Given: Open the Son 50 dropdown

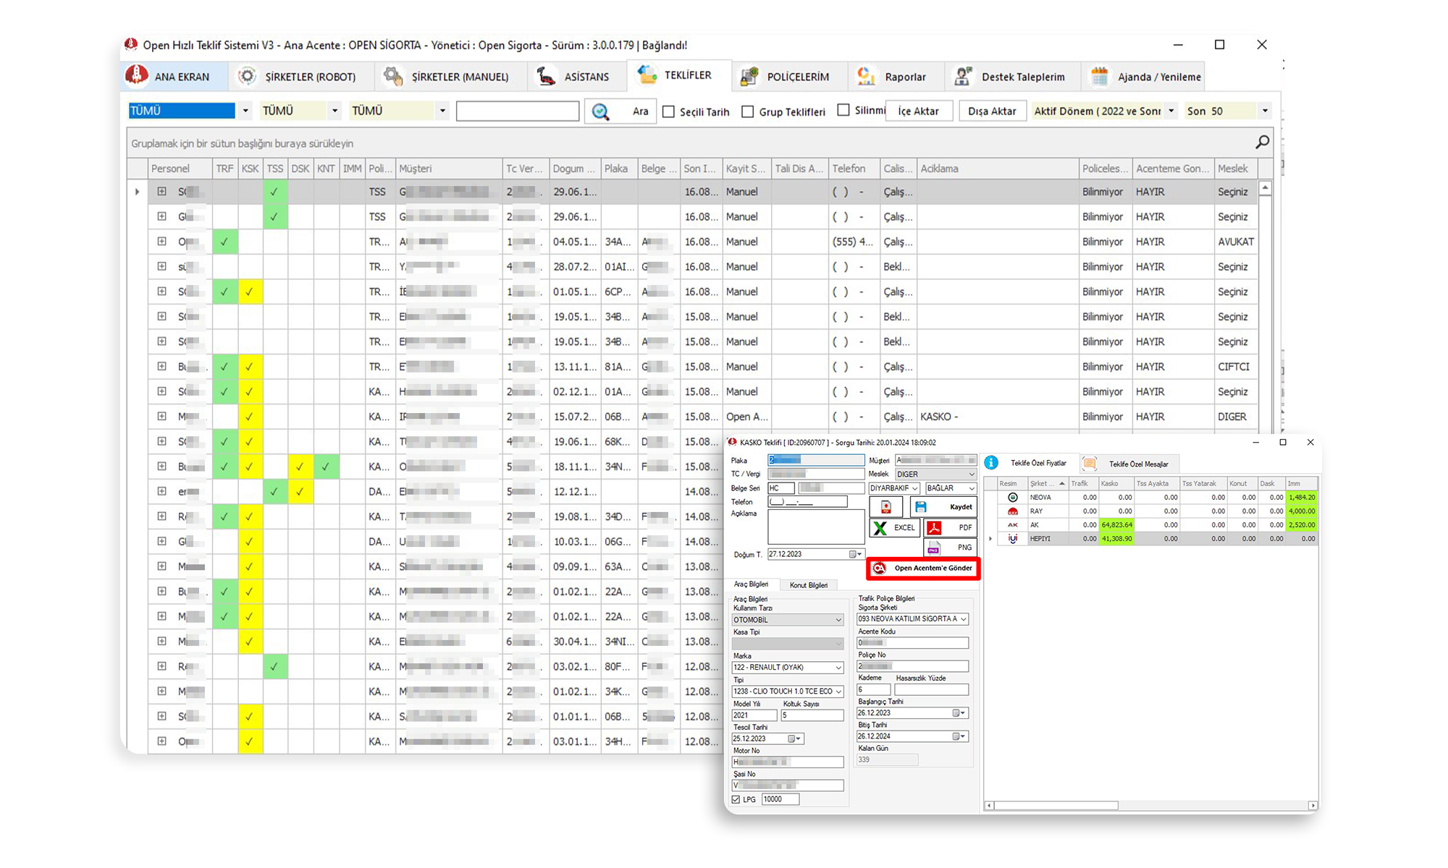Looking at the screenshot, I should [x=1264, y=111].
